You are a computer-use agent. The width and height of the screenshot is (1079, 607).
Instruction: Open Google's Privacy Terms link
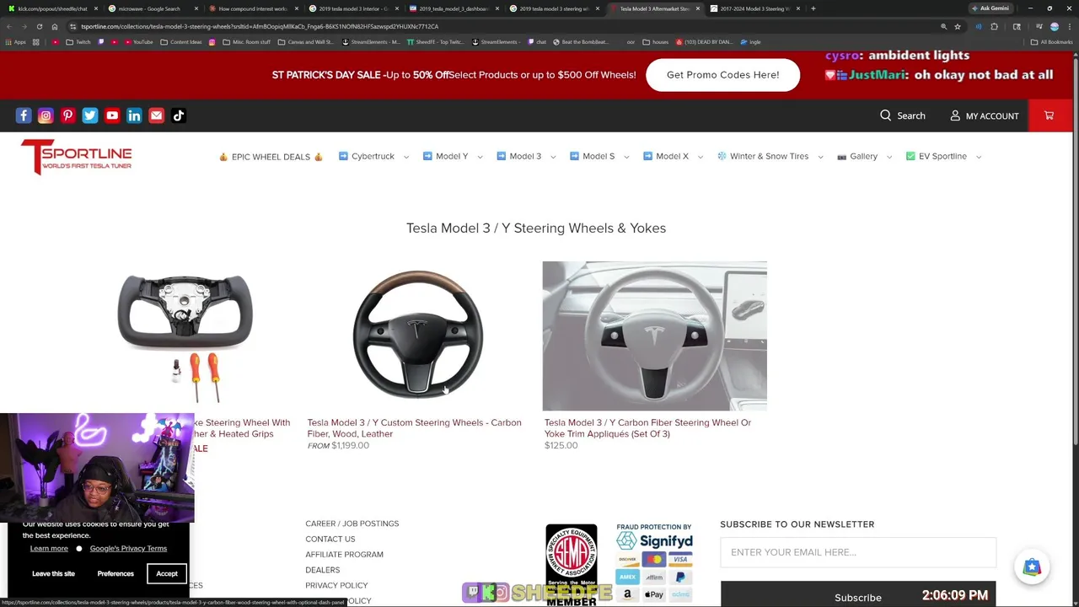(128, 548)
